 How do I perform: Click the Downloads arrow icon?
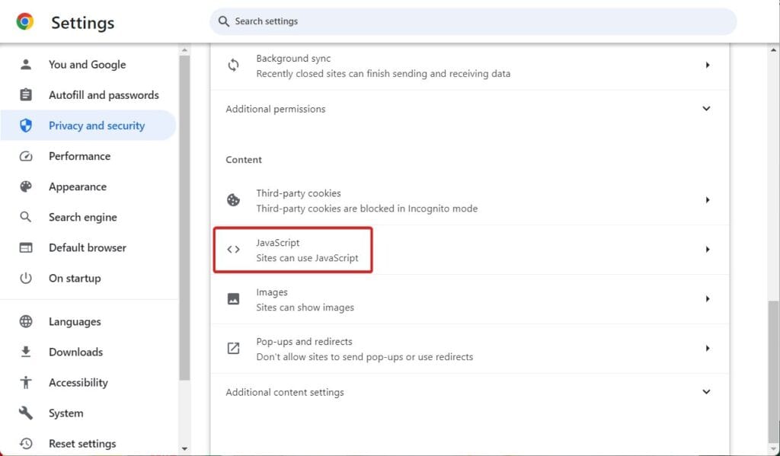coord(26,352)
